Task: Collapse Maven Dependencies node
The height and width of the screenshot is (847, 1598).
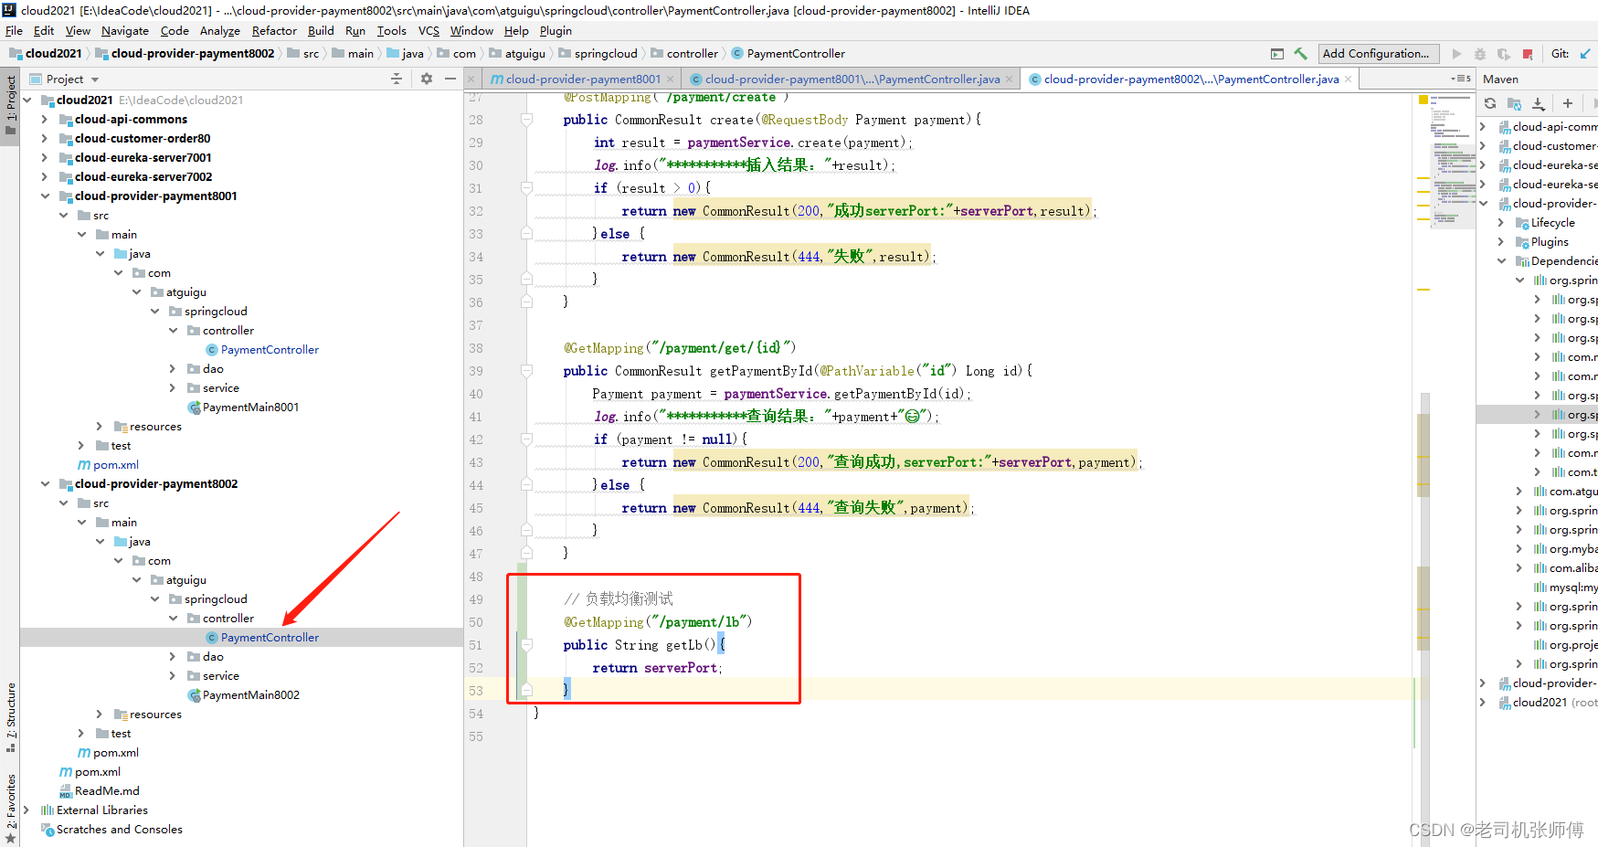Action: 1501,261
